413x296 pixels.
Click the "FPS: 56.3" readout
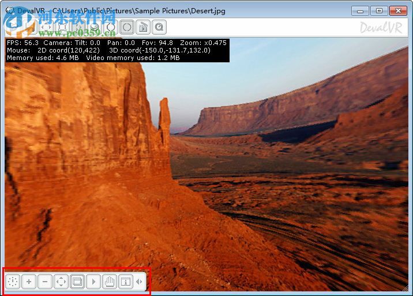(x=22, y=43)
